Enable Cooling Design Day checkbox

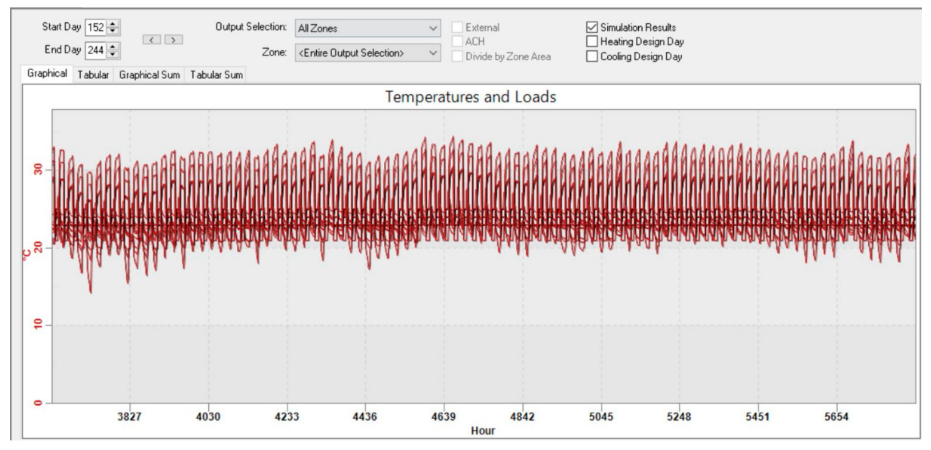point(592,56)
